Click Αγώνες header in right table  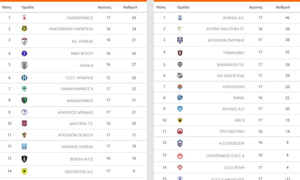256,7
